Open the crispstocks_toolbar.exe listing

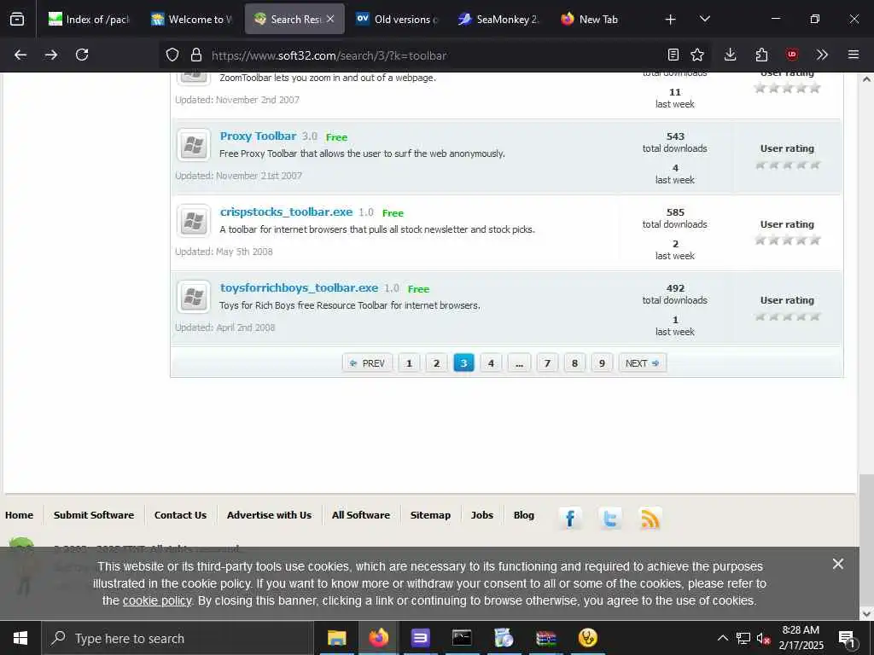tap(286, 212)
